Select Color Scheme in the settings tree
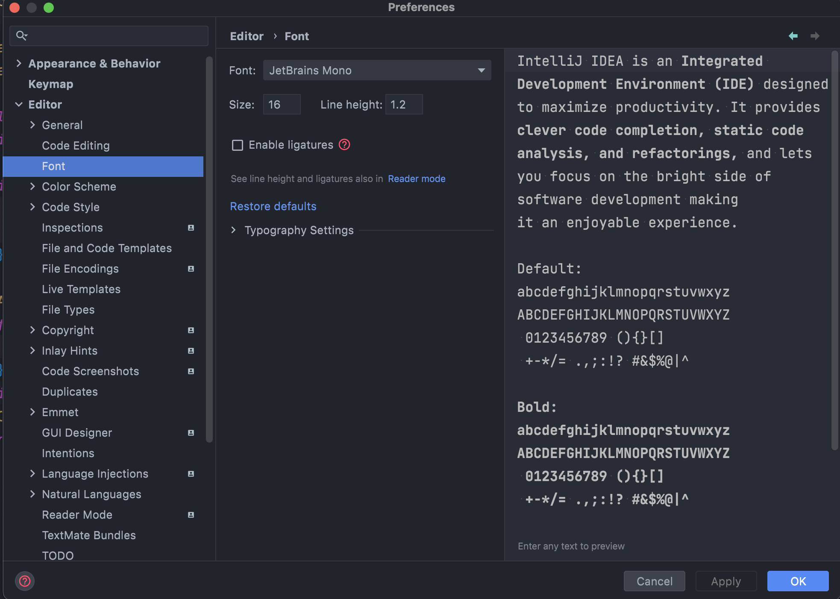The height and width of the screenshot is (599, 840). coord(79,187)
